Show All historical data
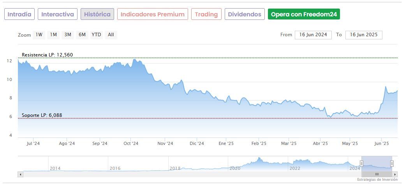 click(x=111, y=35)
